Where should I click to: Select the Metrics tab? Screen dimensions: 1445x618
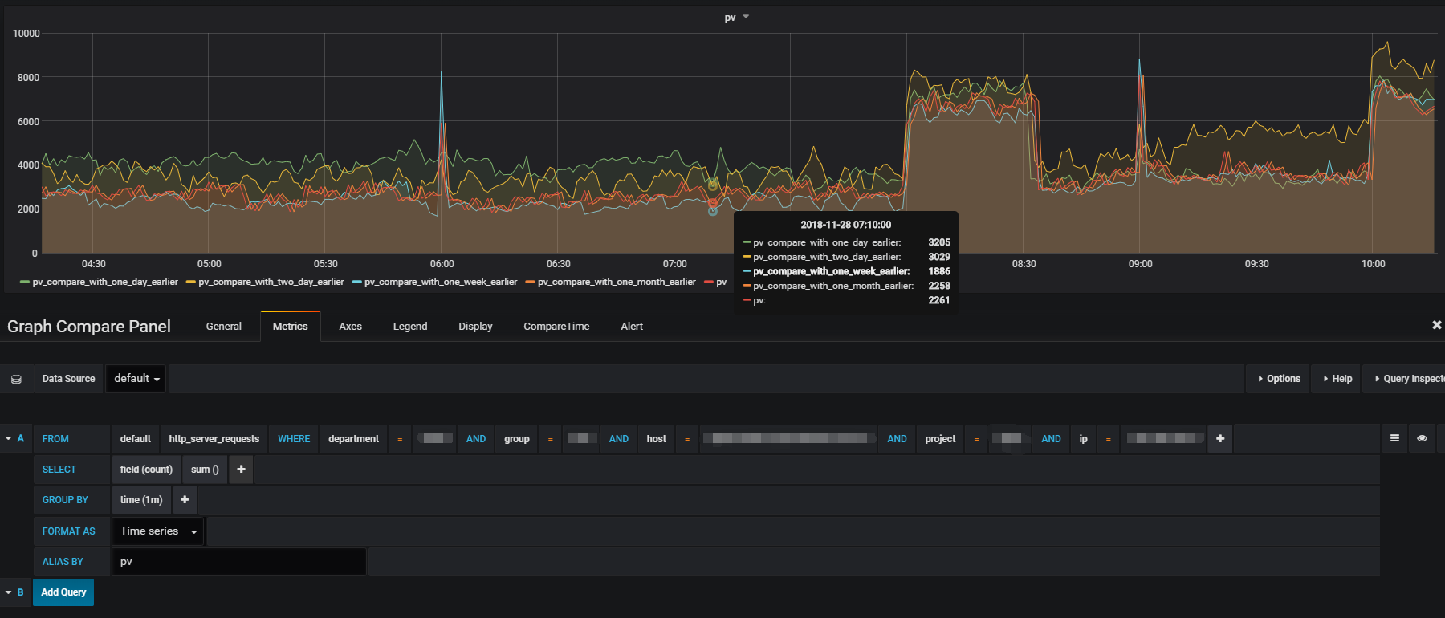point(290,327)
